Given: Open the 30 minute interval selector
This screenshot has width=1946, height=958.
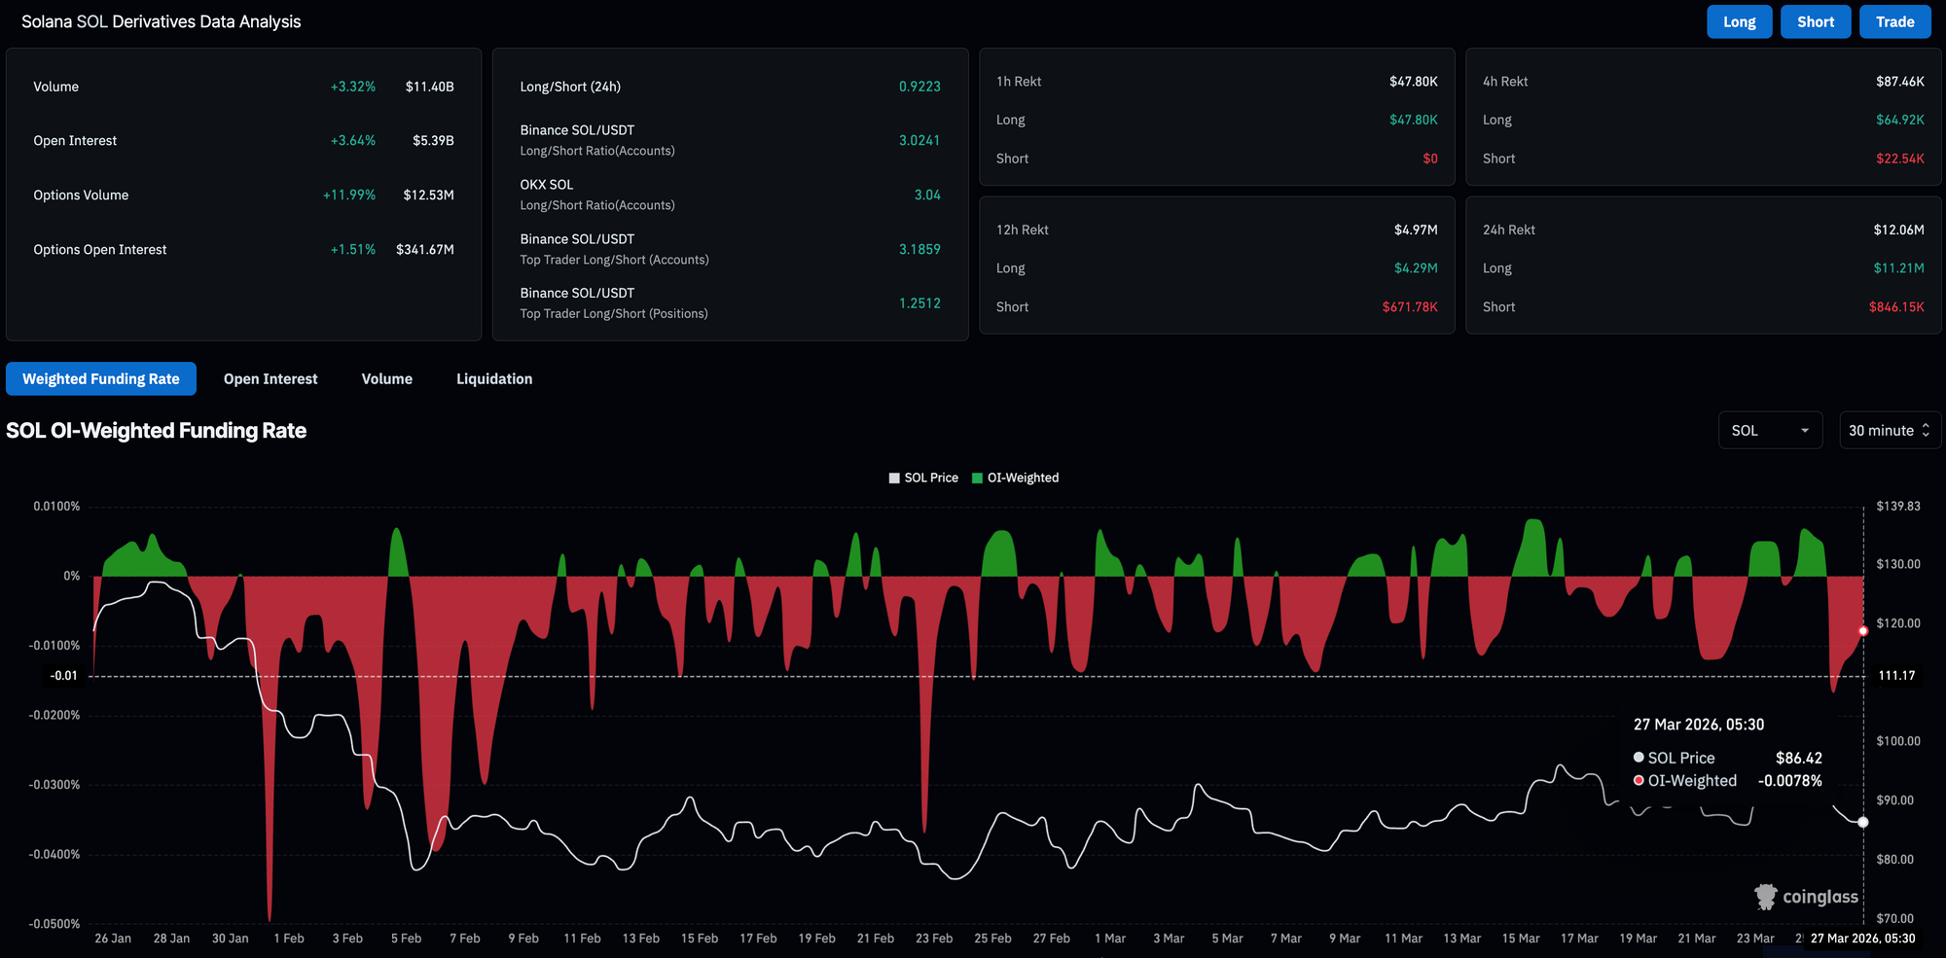Looking at the screenshot, I should (1890, 431).
